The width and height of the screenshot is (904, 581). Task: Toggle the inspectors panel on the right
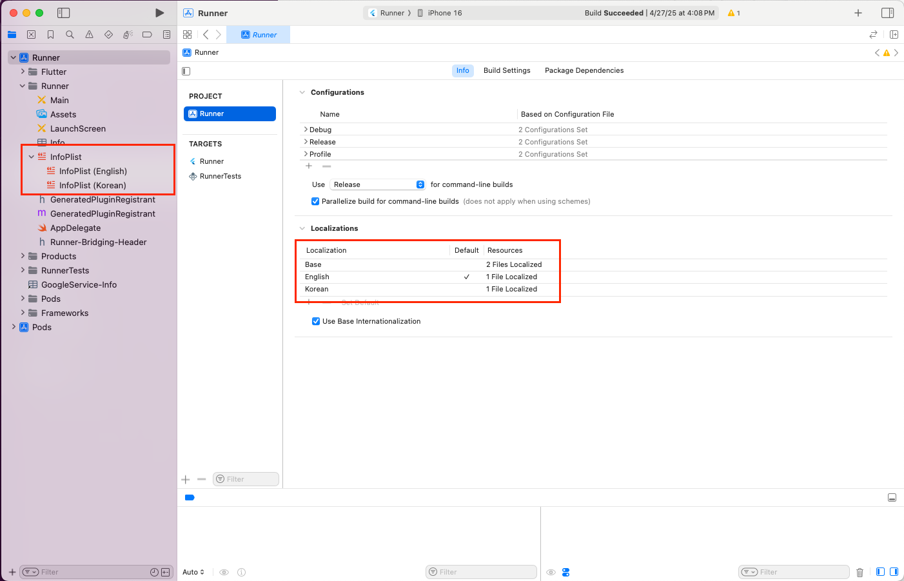point(887,13)
